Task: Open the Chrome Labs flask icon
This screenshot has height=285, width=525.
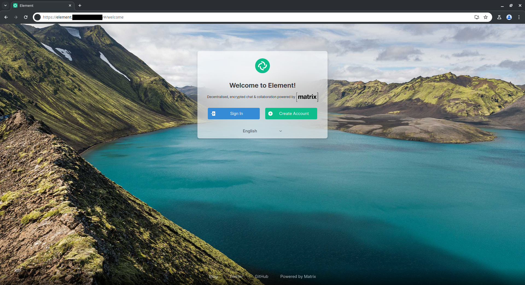Action: click(x=499, y=17)
